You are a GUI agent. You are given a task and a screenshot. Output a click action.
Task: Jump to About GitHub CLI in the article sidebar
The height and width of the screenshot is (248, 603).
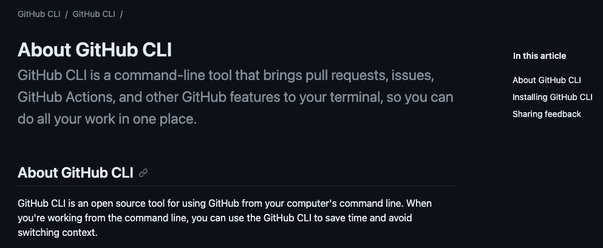(547, 80)
